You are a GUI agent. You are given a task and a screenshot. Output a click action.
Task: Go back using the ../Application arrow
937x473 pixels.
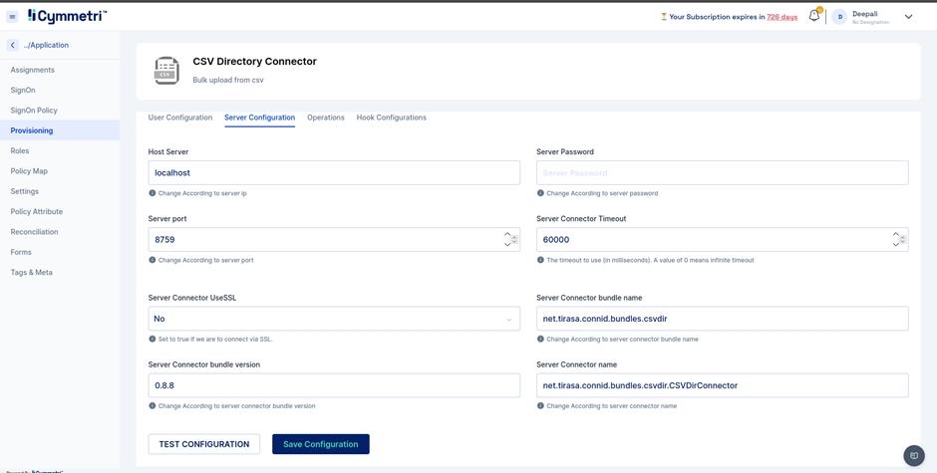[x=13, y=45]
